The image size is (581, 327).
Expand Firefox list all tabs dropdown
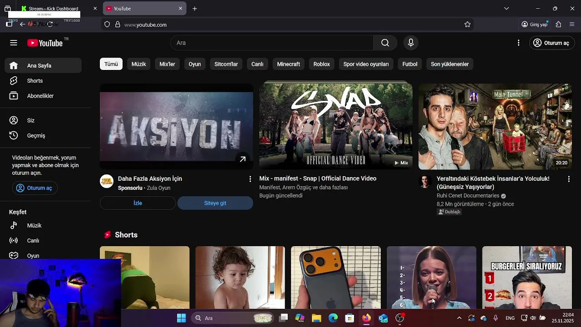pyautogui.click(x=507, y=9)
